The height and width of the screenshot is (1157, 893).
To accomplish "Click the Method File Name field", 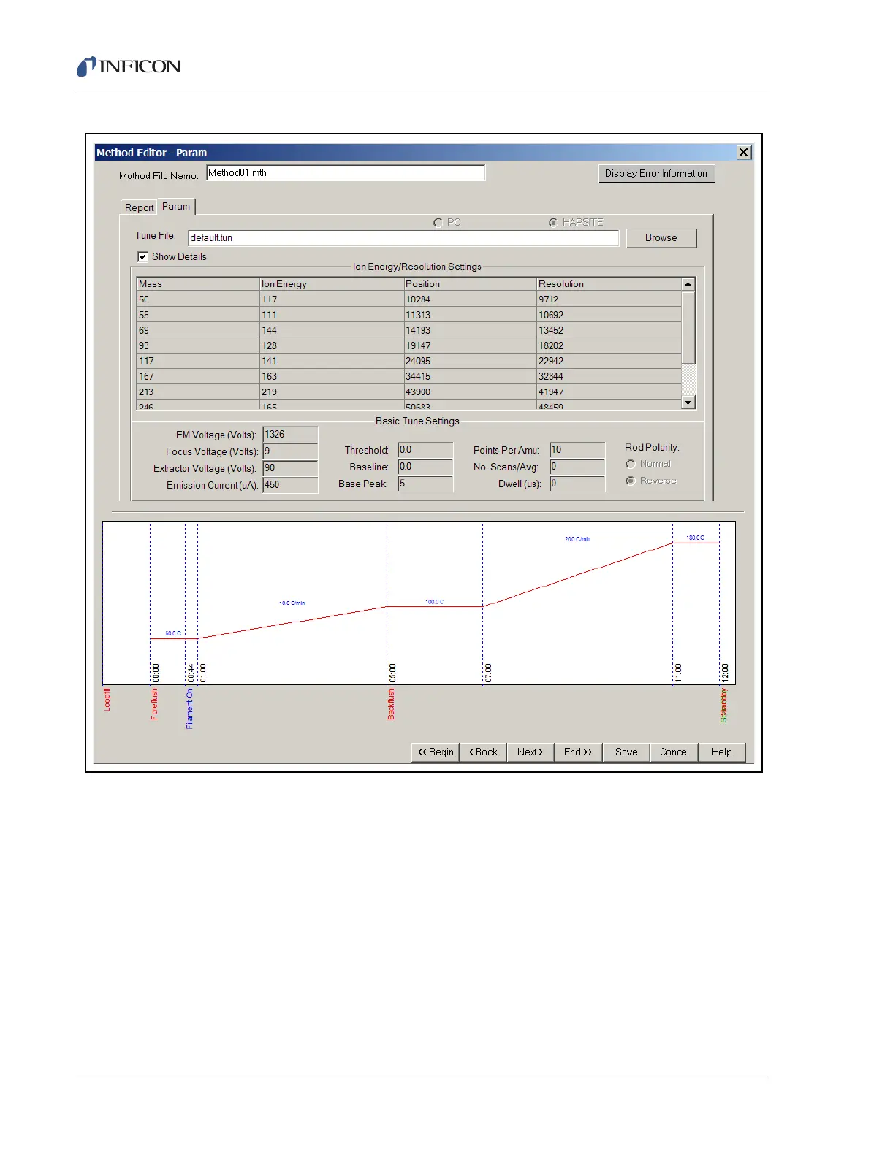I will 346,173.
